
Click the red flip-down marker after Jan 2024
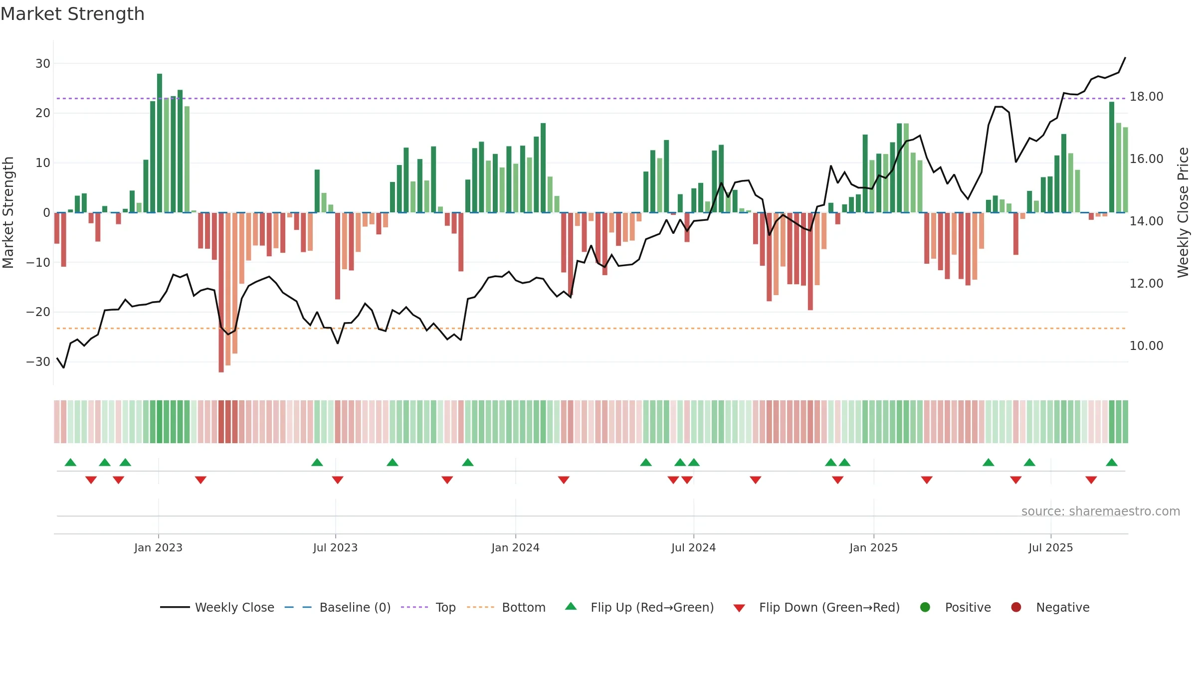(x=564, y=480)
